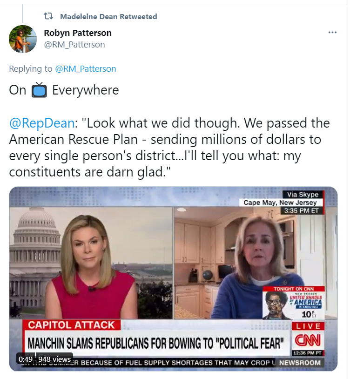Image resolution: width=350 pixels, height=379 pixels.
Task: Click the retweet icon beside Madeleine Dean
Action: pyautogui.click(x=48, y=16)
